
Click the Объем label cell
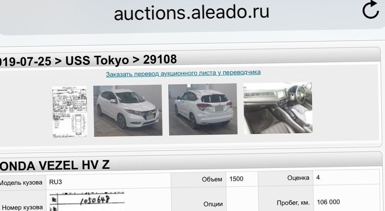point(198,180)
